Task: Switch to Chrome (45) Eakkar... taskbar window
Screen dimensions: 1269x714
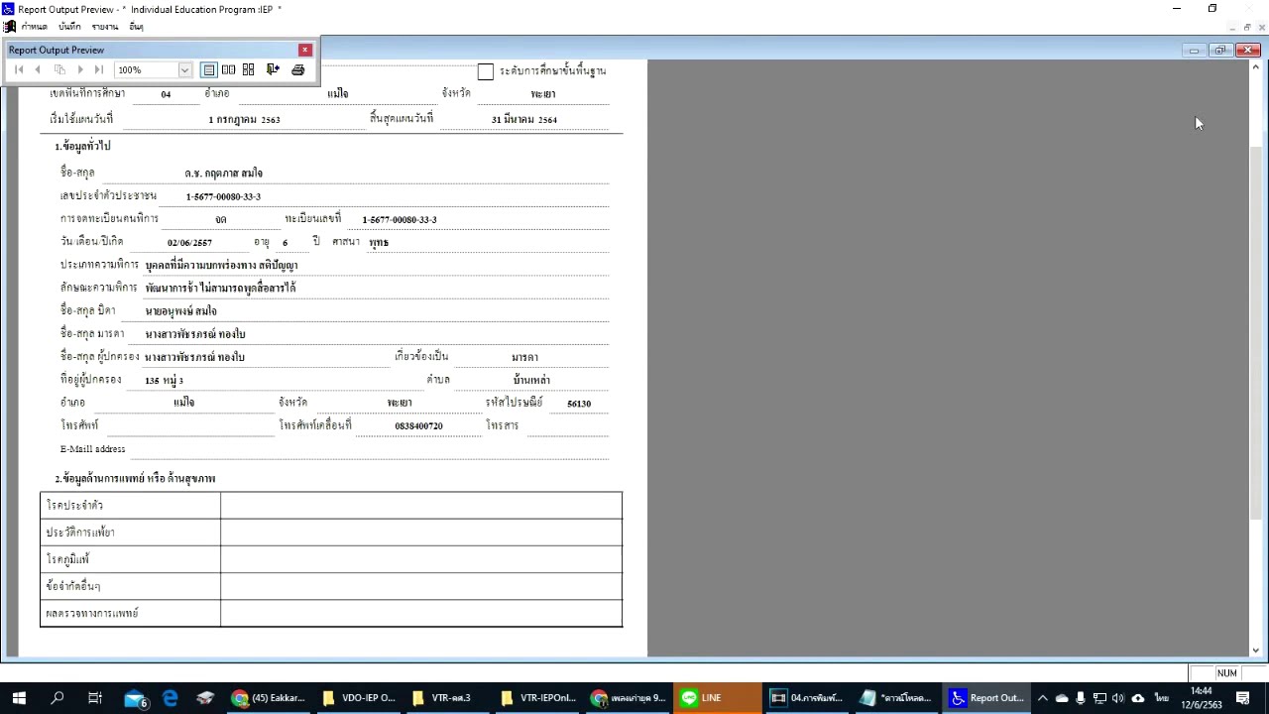Action: click(269, 698)
